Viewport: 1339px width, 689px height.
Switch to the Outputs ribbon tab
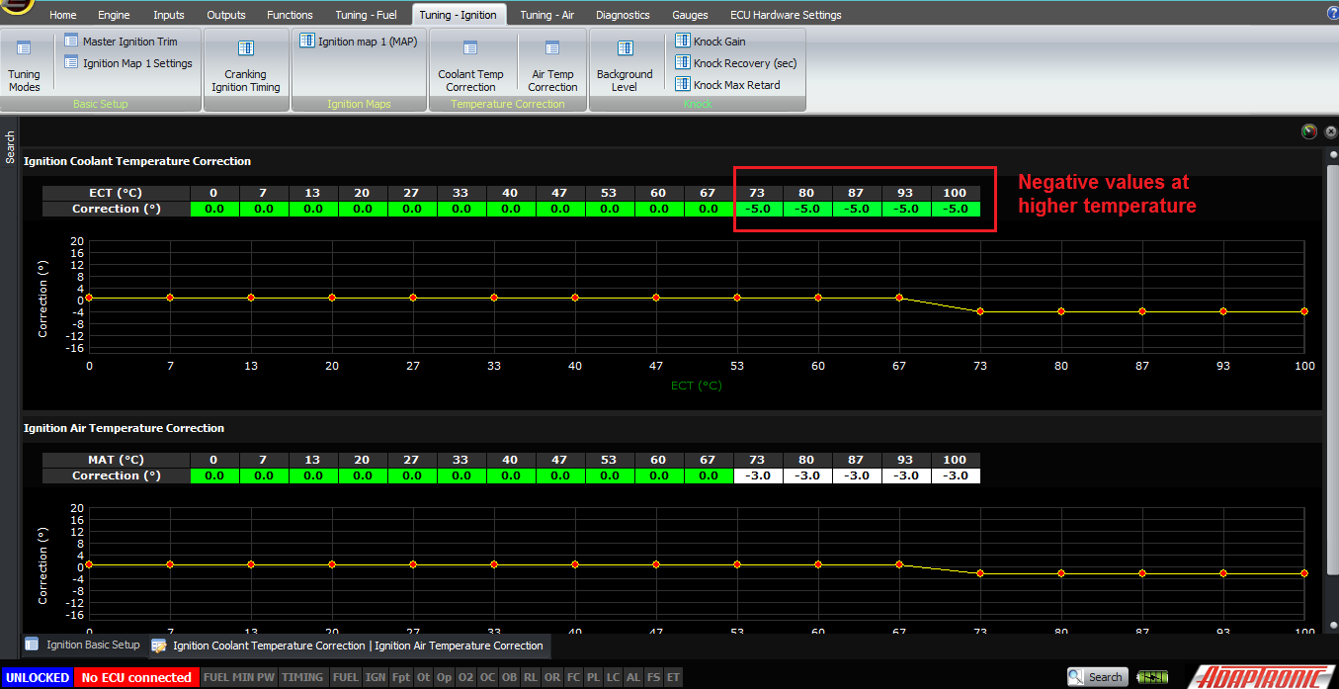tap(226, 15)
